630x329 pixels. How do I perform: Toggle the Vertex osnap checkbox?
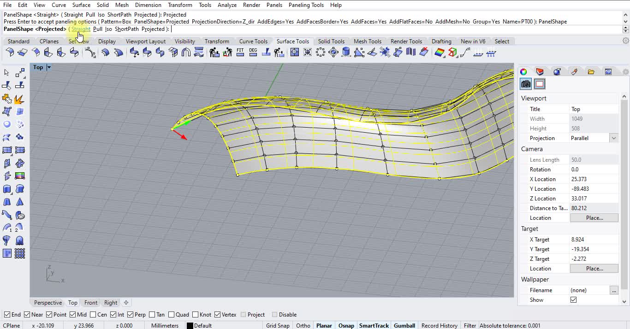click(218, 315)
